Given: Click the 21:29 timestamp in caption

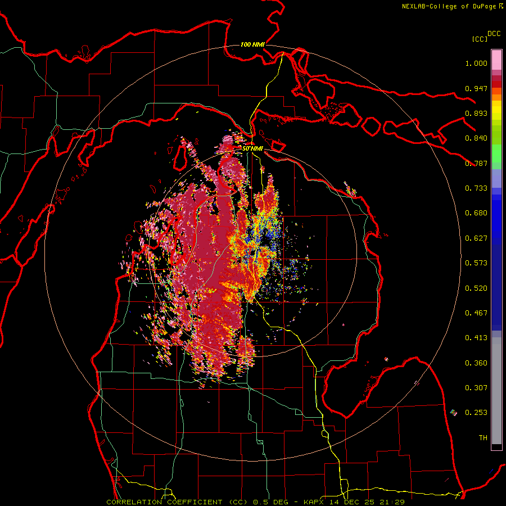Looking at the screenshot, I should (x=393, y=502).
